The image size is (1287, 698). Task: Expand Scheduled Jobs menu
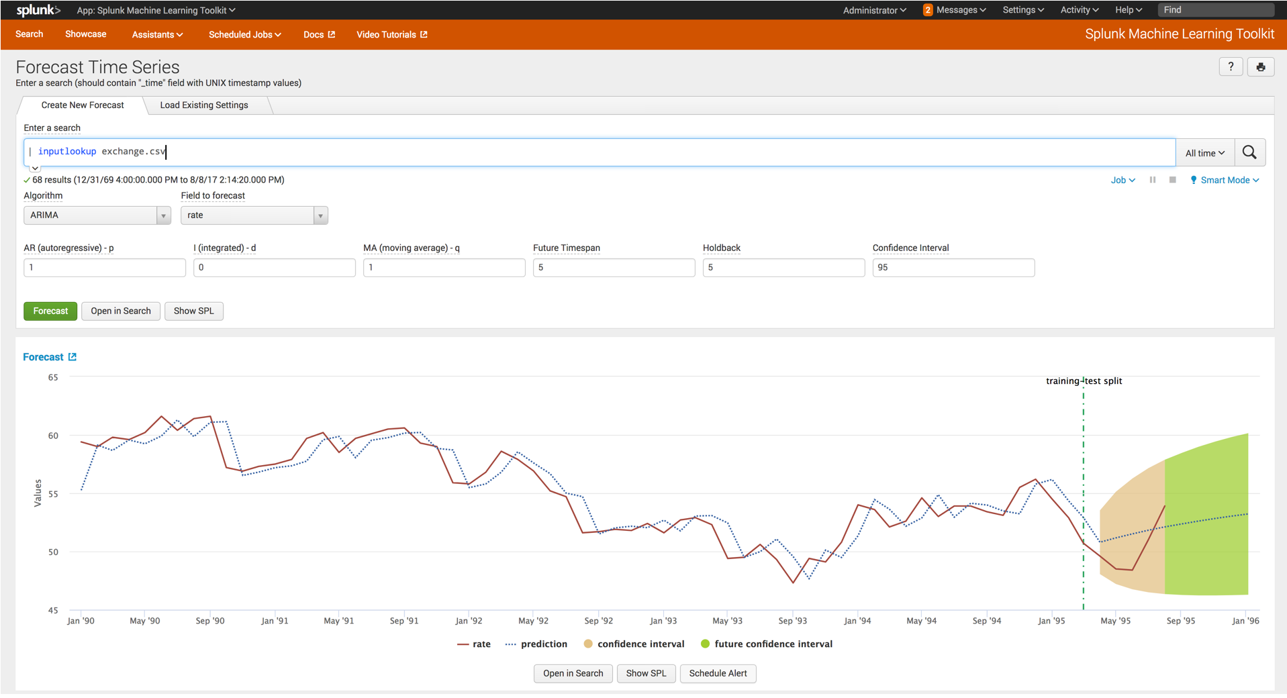tap(244, 34)
